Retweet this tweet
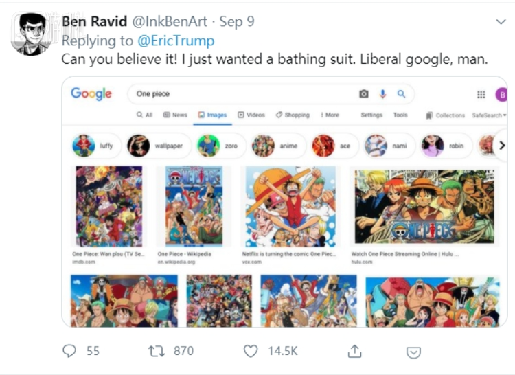Image resolution: width=515 pixels, height=375 pixels. [x=157, y=351]
